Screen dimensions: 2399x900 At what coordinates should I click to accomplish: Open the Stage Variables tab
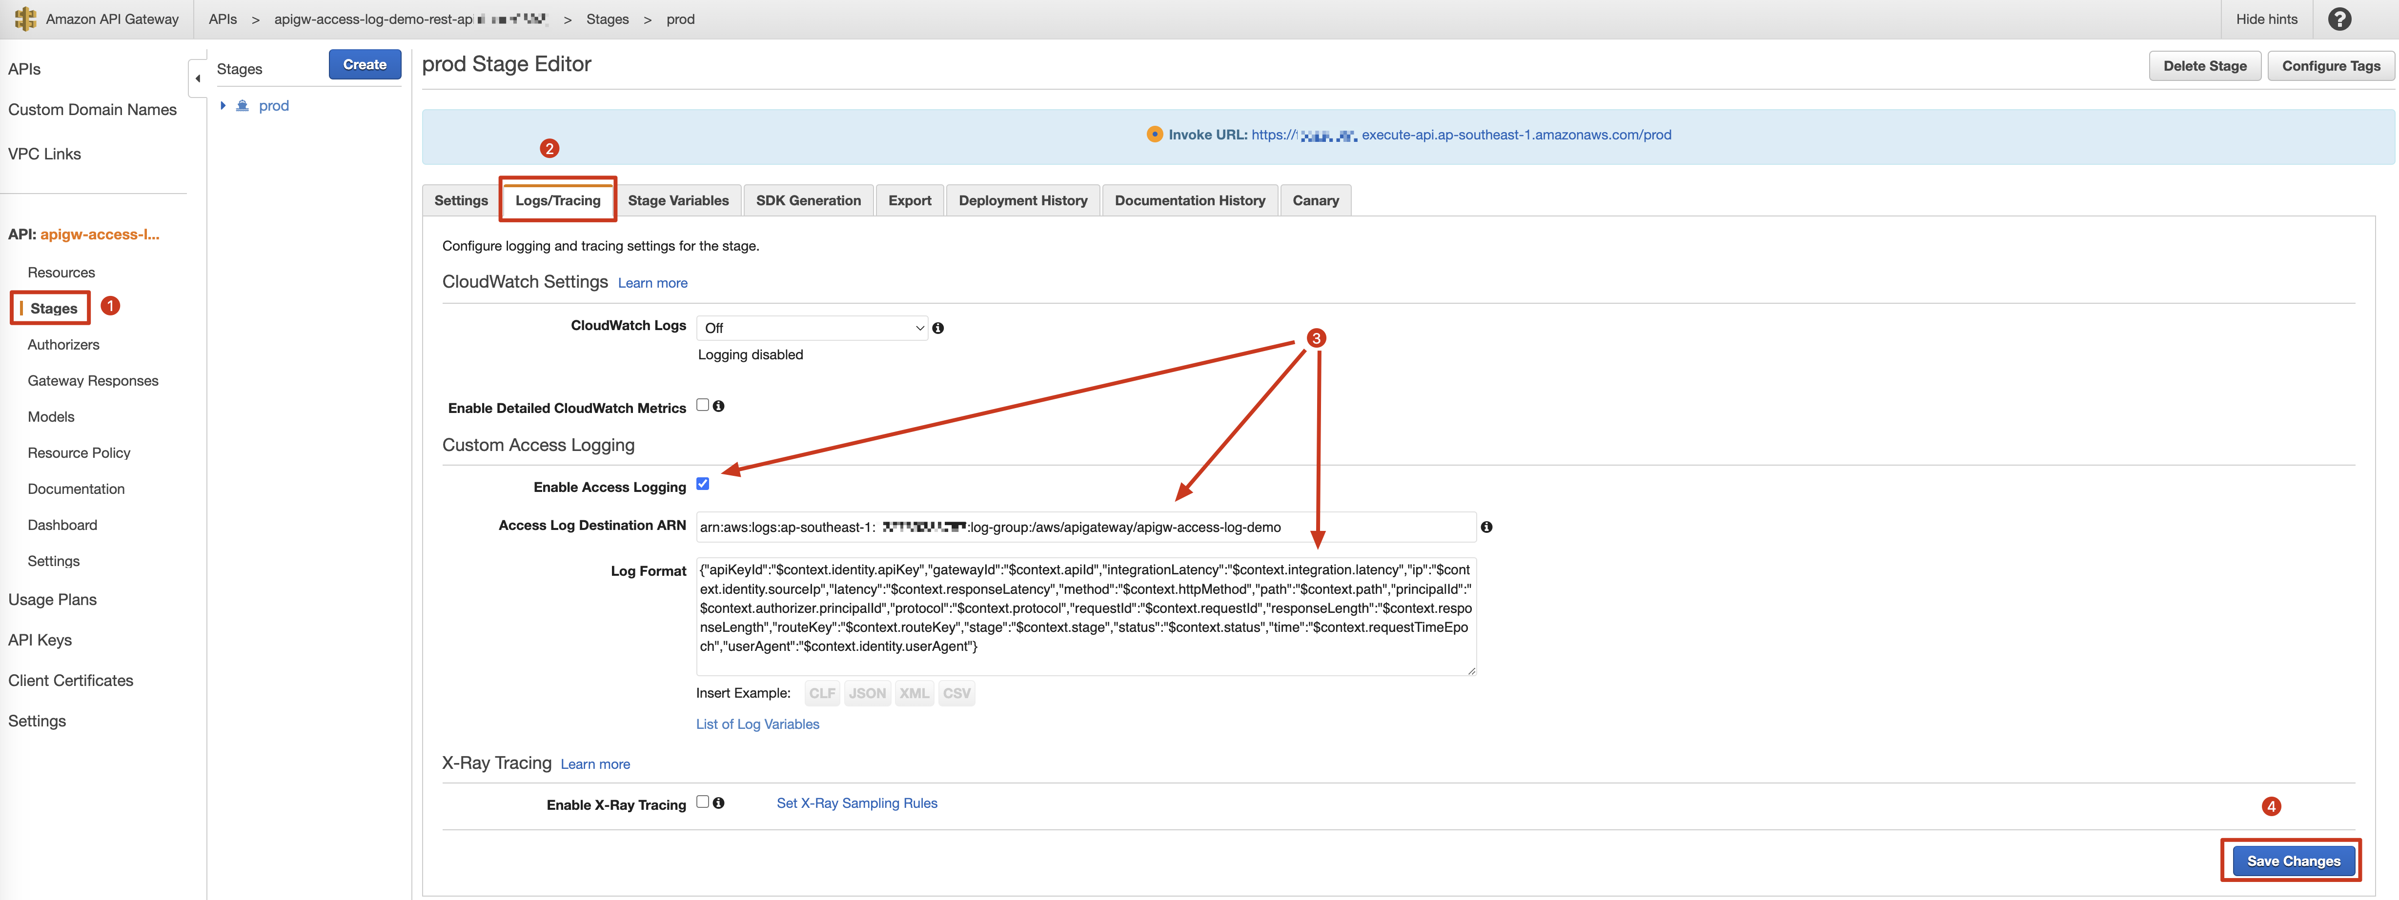click(x=678, y=200)
